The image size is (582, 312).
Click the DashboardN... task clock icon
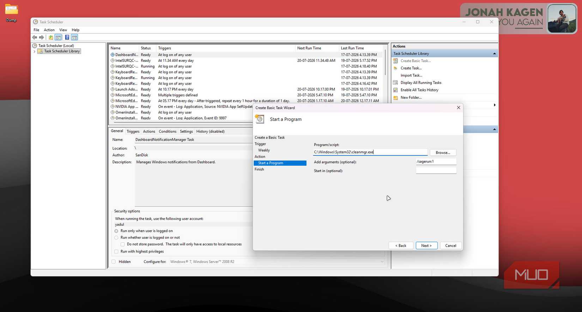113,55
